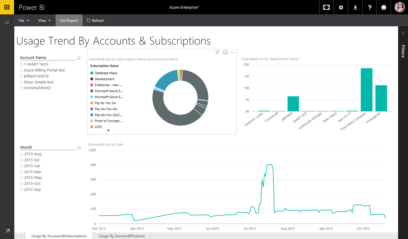
Task: Check the 2015-Oct month
Action: click(x=22, y=184)
